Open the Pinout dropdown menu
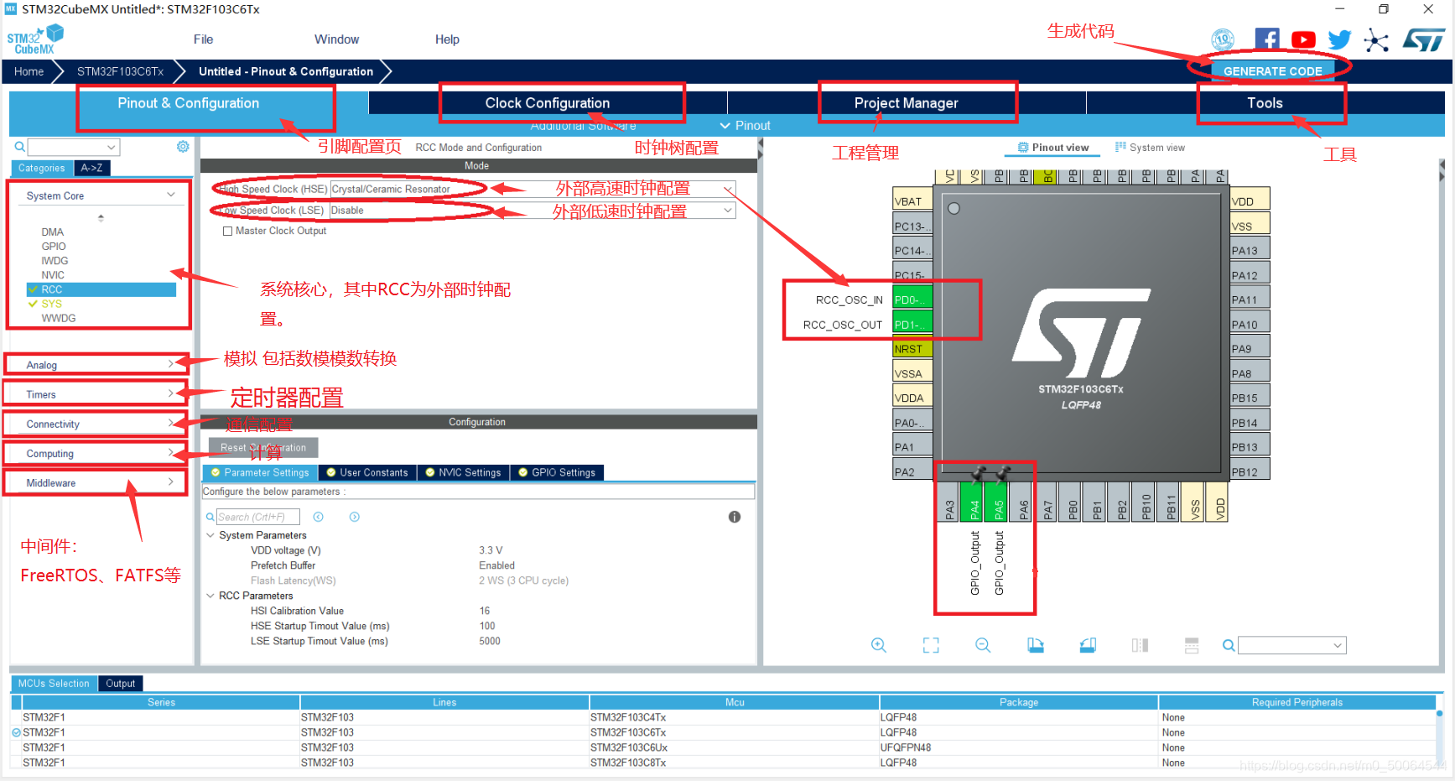 point(746,126)
